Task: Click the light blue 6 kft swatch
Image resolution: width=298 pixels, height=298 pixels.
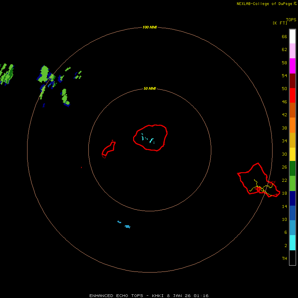Action: (x=292, y=228)
